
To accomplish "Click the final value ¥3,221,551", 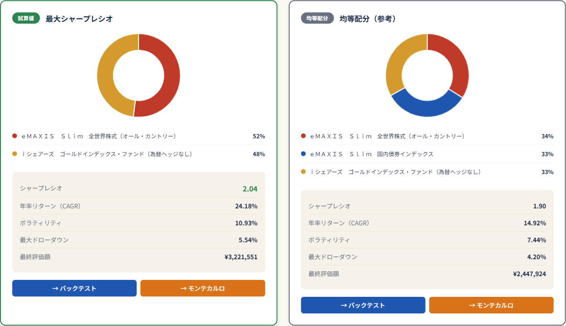I will pos(241,257).
